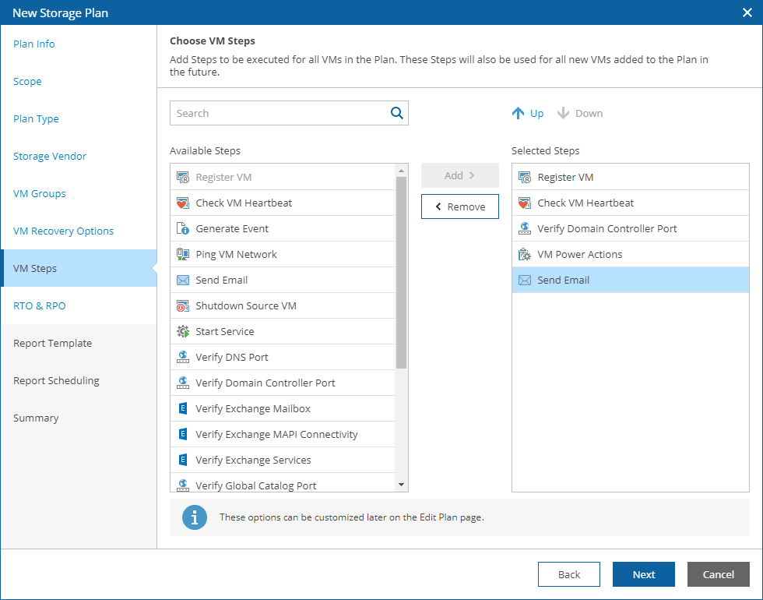Move selected step up with Up arrow
The image size is (763, 600).
[528, 113]
